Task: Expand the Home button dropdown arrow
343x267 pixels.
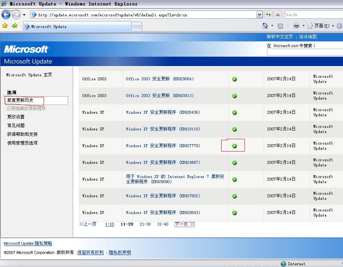Action: [272, 26]
